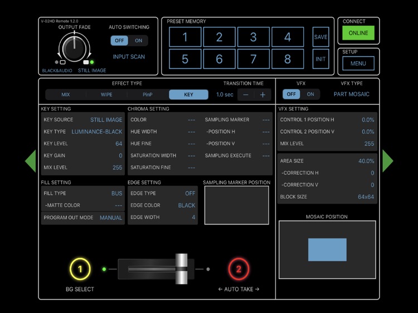Click the SATURATION FINE row
Image resolution: width=418 pixels, height=313 pixels.
pos(163,168)
